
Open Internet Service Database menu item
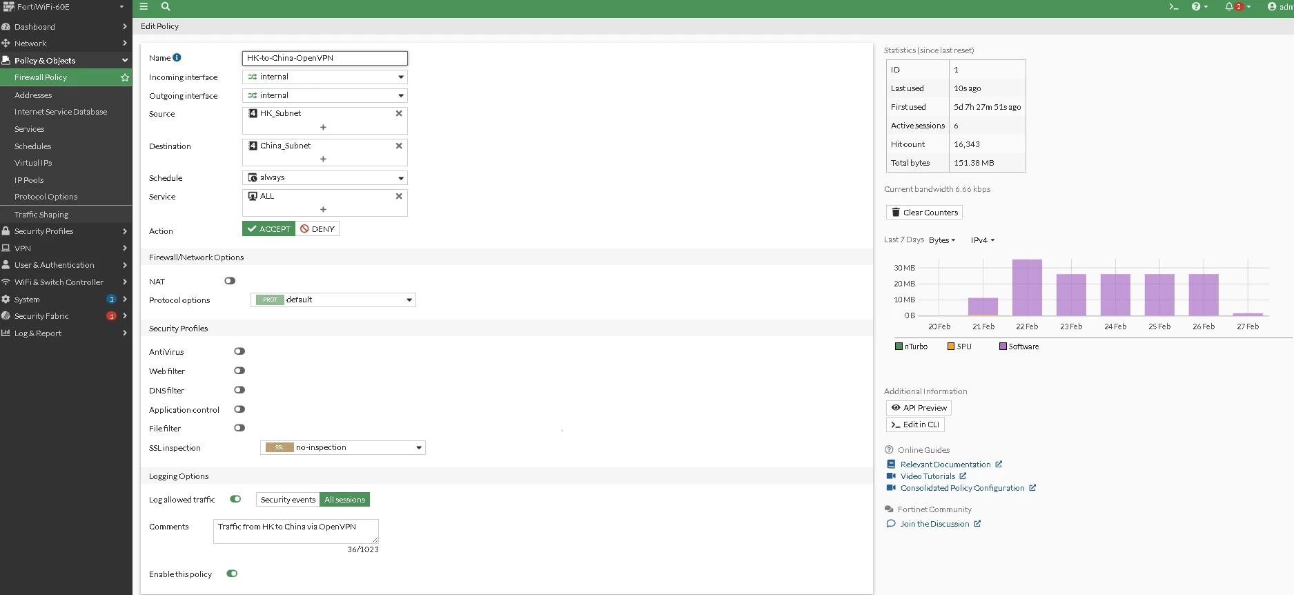tap(61, 112)
